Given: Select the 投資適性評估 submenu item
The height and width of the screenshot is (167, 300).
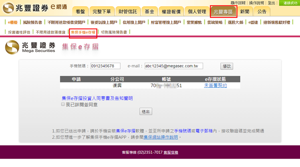Looking at the screenshot, I should point(19,32).
